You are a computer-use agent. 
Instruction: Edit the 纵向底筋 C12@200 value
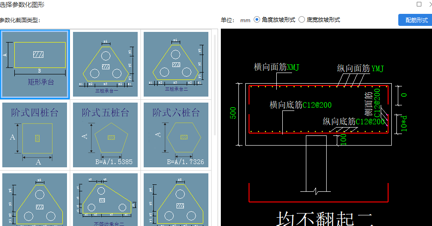[370, 122]
